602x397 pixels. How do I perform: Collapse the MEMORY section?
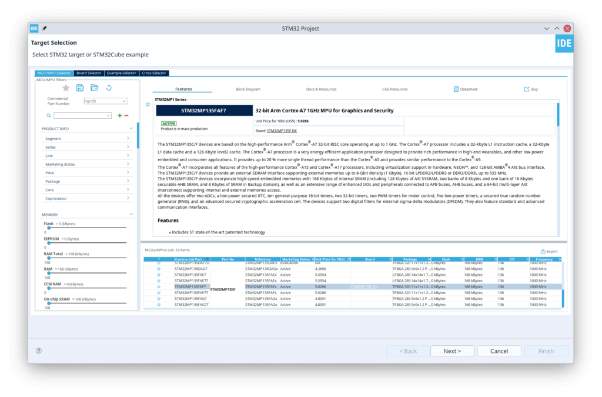pos(131,214)
